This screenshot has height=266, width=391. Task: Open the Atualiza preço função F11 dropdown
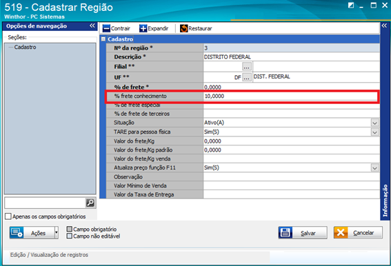point(374,168)
